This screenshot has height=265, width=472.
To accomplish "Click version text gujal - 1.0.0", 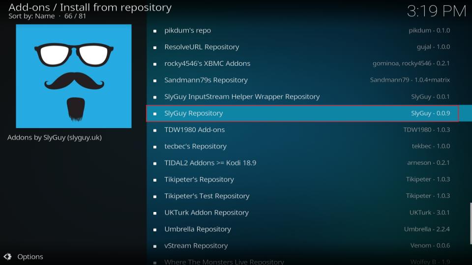I will coord(434,47).
